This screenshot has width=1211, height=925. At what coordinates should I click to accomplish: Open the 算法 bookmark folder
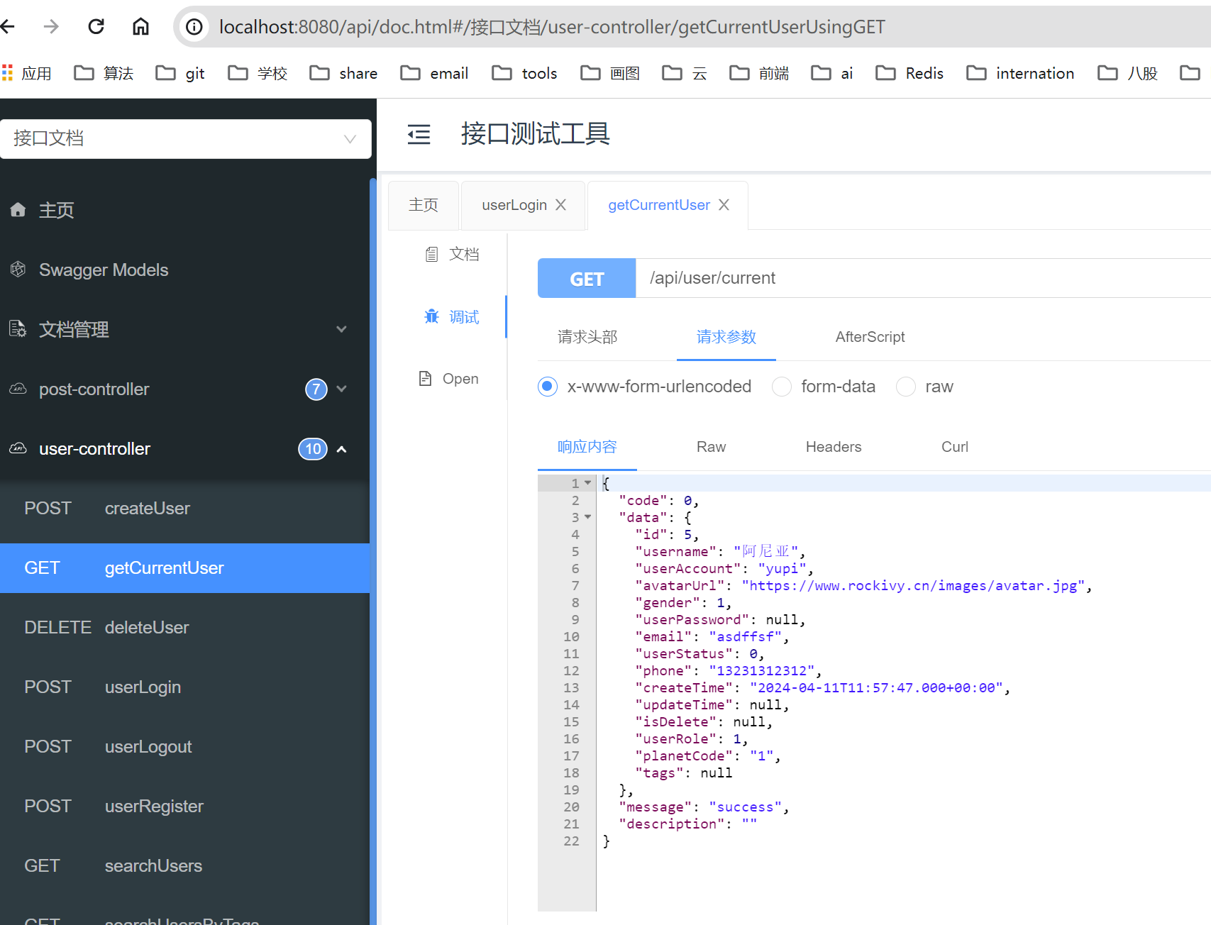pyautogui.click(x=104, y=73)
